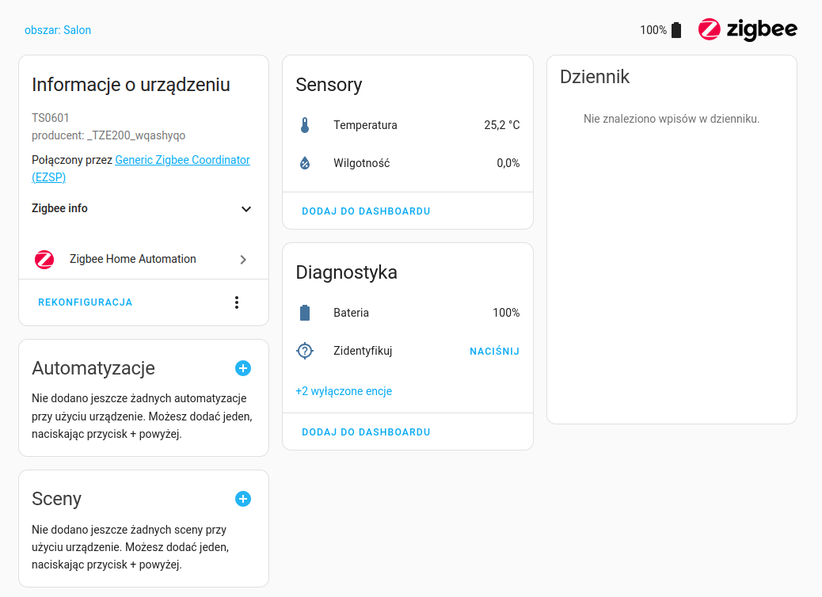Add Diagnostyka card to dashboard
This screenshot has width=822, height=597.
(366, 432)
